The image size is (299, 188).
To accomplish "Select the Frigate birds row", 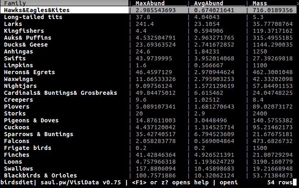I will tap(148, 148).
